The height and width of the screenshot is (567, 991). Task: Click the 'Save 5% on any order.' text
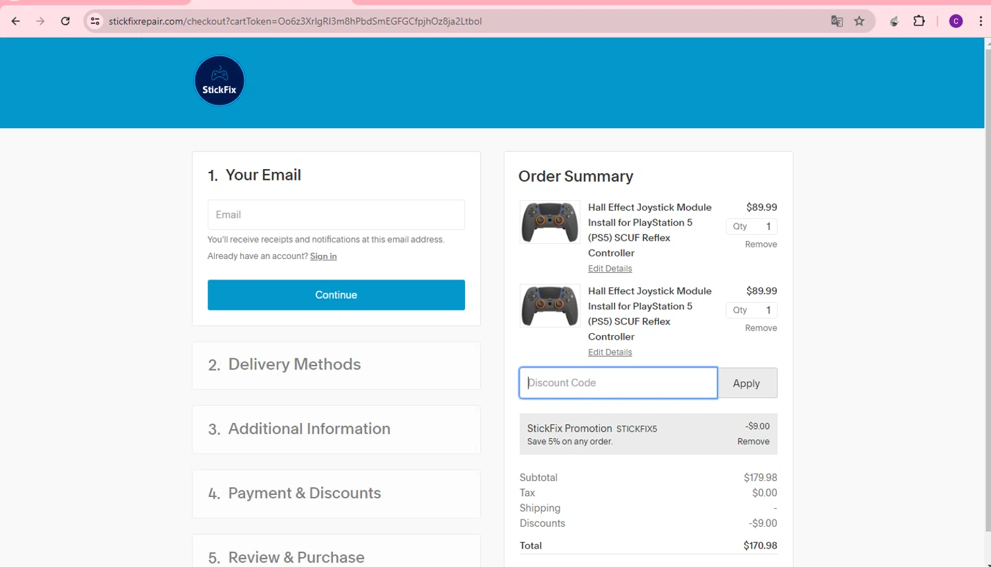pyautogui.click(x=569, y=442)
